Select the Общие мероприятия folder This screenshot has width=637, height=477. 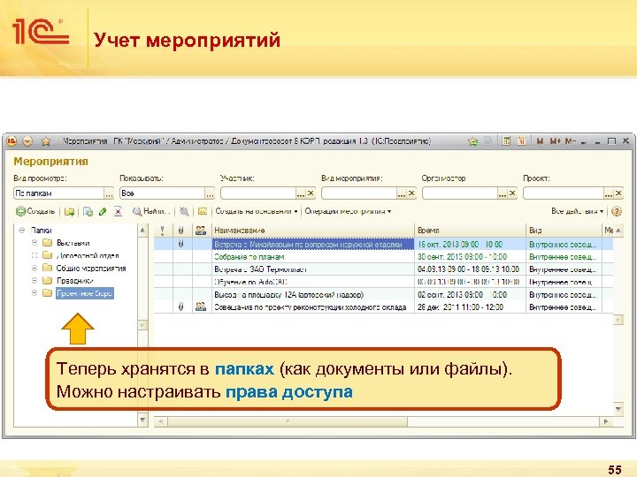pos(91,269)
